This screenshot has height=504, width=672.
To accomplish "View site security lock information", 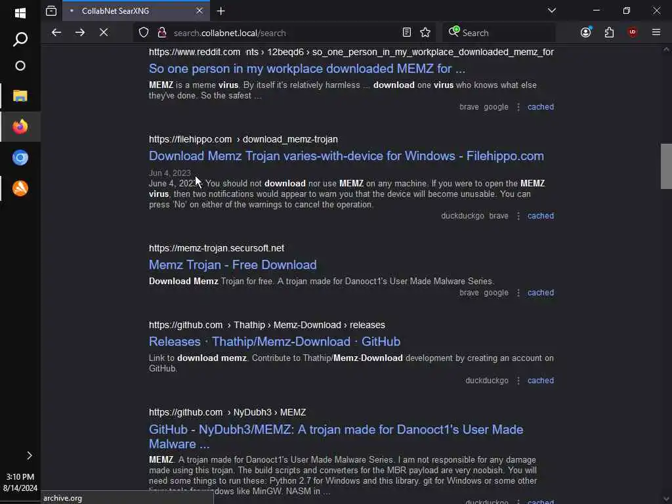I will (x=162, y=33).
